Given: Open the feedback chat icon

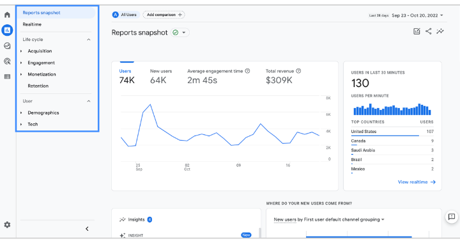Looking at the screenshot, I should pos(452,217).
